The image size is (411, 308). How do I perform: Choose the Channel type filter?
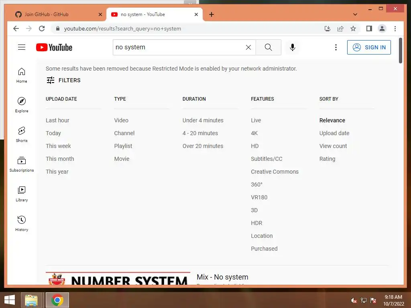(x=124, y=133)
